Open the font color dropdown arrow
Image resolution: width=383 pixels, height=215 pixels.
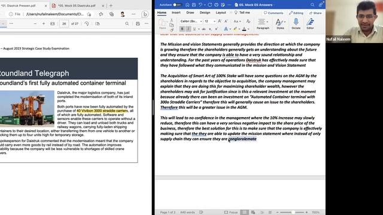(248, 29)
